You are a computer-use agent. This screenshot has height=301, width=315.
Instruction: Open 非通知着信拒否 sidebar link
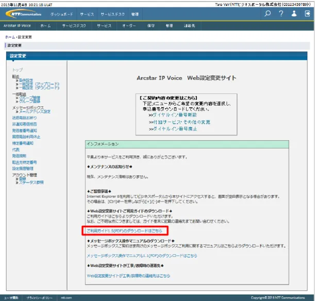point(25,124)
